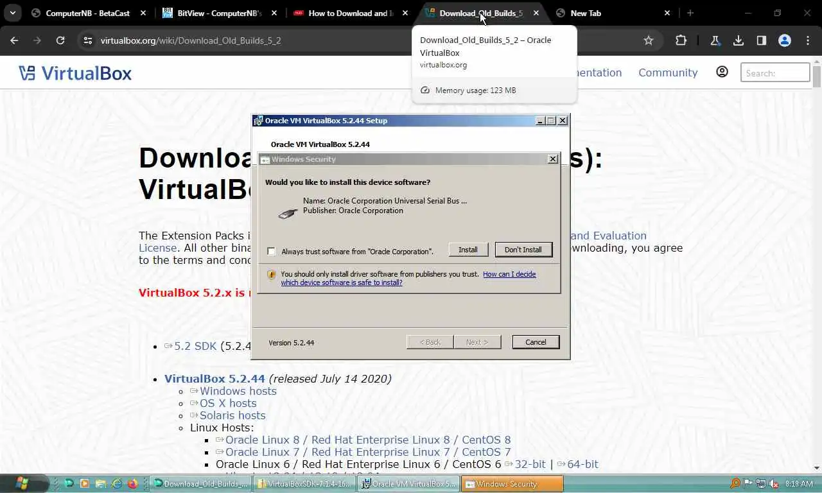822x493 pixels.
Task: Open a new browser tab with plus
Action: click(x=690, y=13)
